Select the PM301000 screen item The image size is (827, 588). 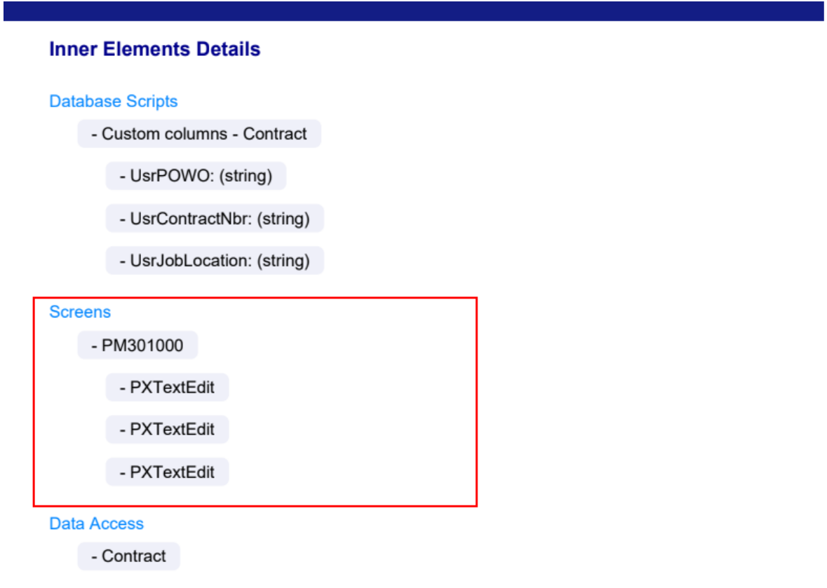137,346
